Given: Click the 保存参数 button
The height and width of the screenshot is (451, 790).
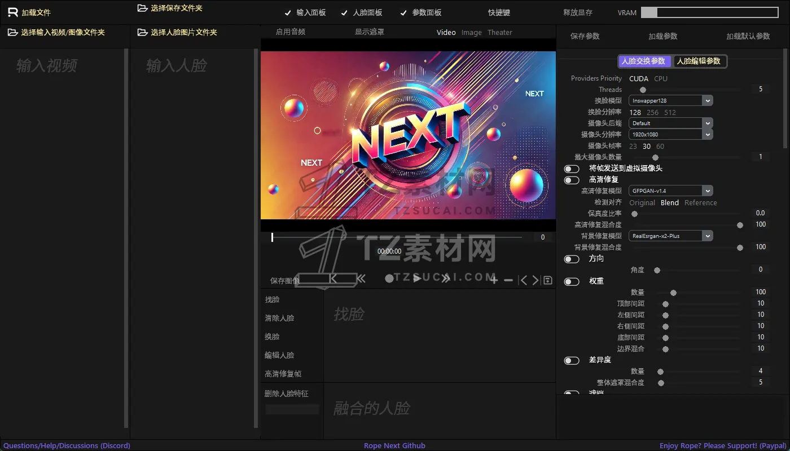Looking at the screenshot, I should point(585,36).
